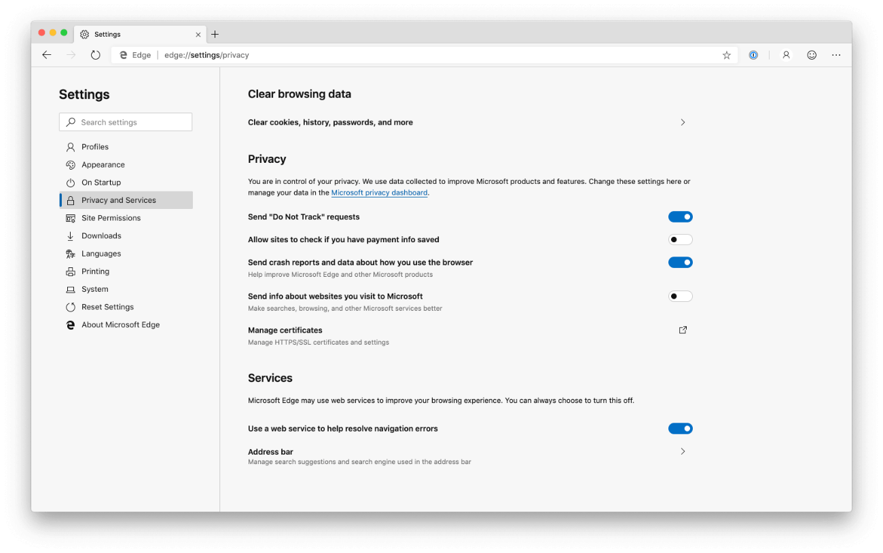Open the Languages settings section

[x=100, y=253]
